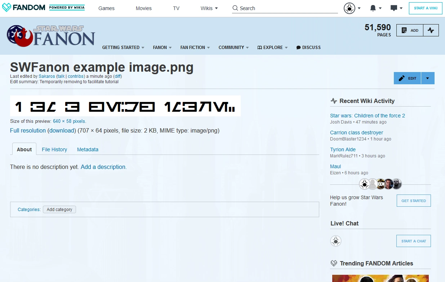
Task: Open the messages speech bubble icon
Action: 394,8
